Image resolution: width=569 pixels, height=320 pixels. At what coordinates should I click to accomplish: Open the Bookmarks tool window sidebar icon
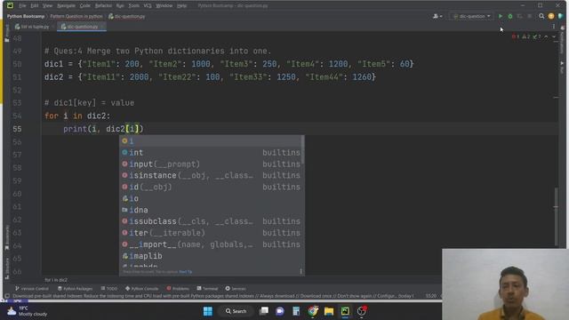click(x=7, y=237)
